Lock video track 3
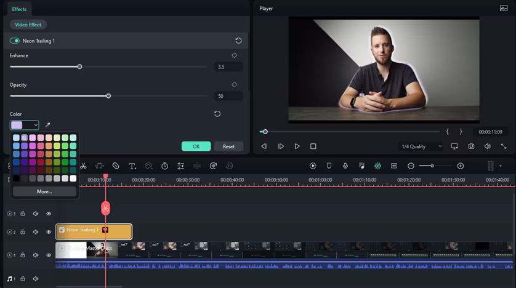Viewport: 516px width, 288px height. (x=23, y=214)
